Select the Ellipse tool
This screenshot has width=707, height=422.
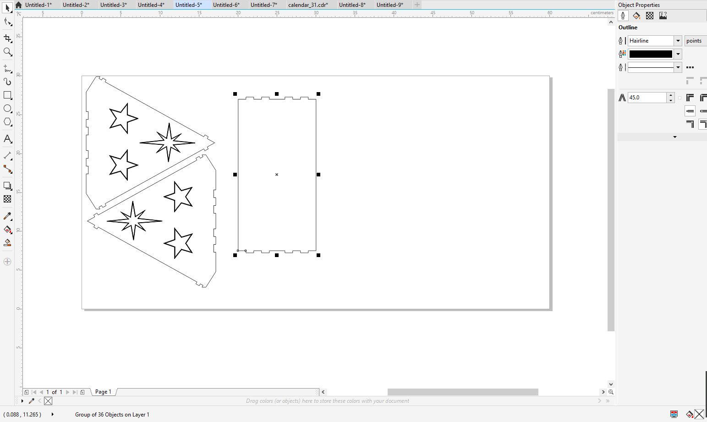coord(7,109)
